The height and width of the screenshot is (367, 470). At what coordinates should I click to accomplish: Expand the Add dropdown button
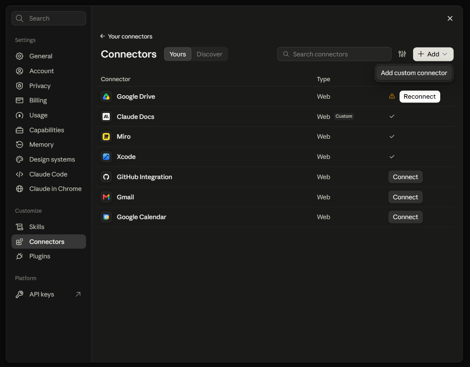click(433, 54)
